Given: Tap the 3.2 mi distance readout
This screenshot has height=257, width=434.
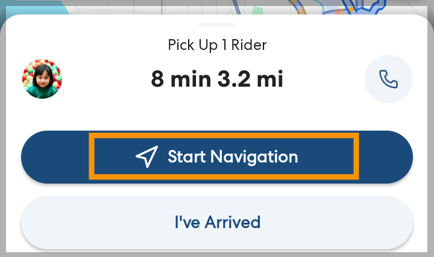Looking at the screenshot, I should pos(251,79).
